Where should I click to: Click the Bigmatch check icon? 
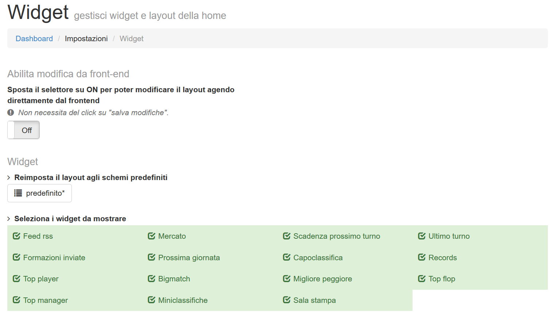151,279
